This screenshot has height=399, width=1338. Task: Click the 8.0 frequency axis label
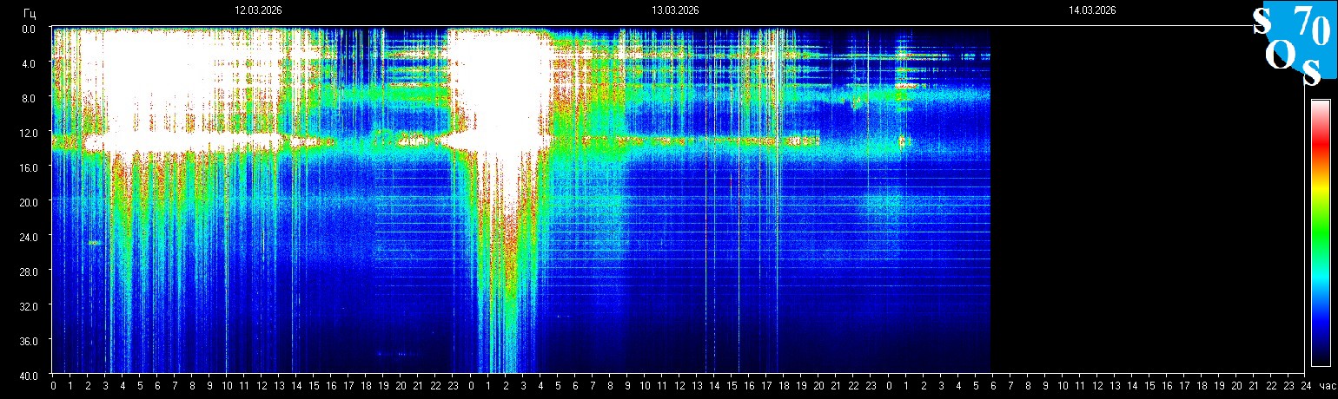pyautogui.click(x=28, y=98)
